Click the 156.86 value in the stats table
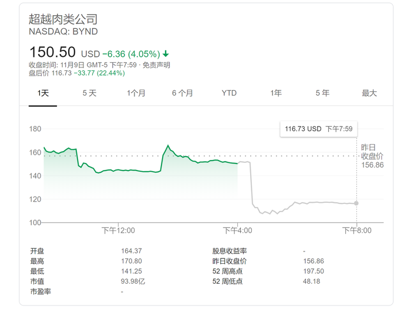The height and width of the screenshot is (313, 411). 314,261
